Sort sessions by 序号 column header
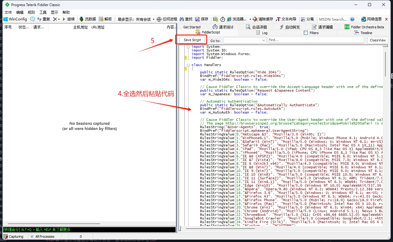Viewport: 393px width, 242px height. [9, 27]
